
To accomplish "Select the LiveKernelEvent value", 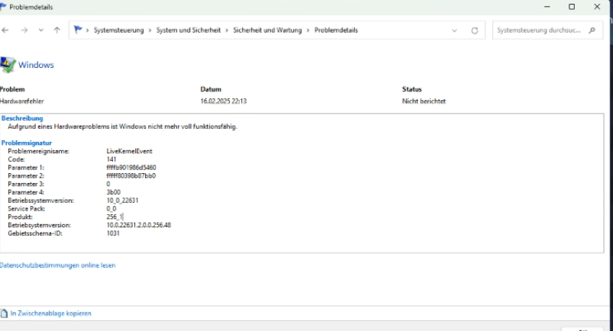I will click(x=130, y=151).
